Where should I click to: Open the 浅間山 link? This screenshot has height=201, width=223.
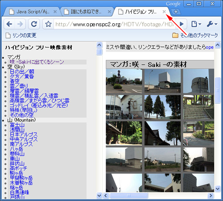(17, 130)
